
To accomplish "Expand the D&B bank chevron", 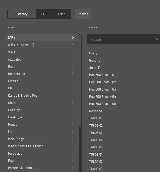I will 73,88.
